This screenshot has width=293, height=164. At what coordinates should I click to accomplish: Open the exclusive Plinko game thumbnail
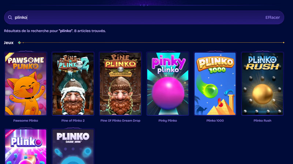click(x=26, y=147)
